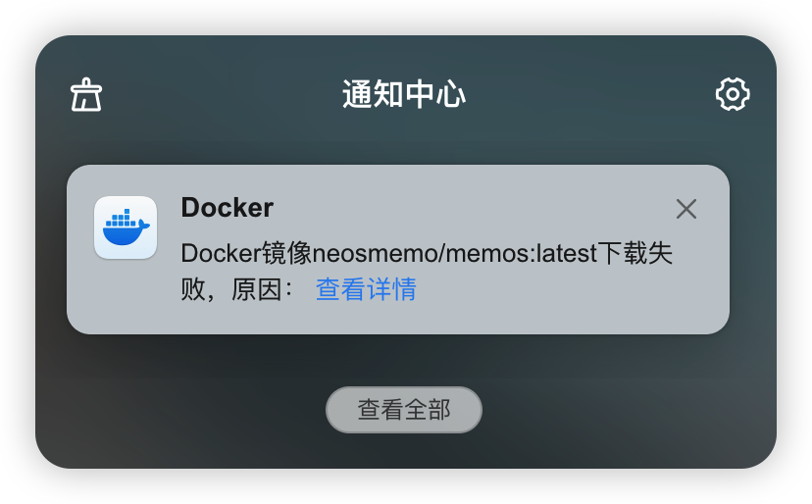Select the Docker notification card background
Image resolution: width=812 pixels, height=504 pixels.
click(398, 250)
